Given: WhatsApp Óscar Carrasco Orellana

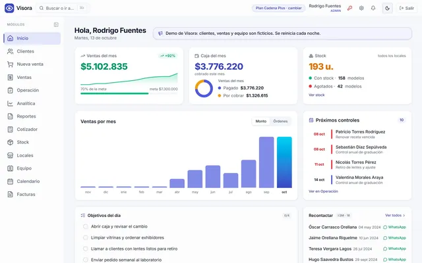Looking at the screenshot, I should tap(394, 227).
